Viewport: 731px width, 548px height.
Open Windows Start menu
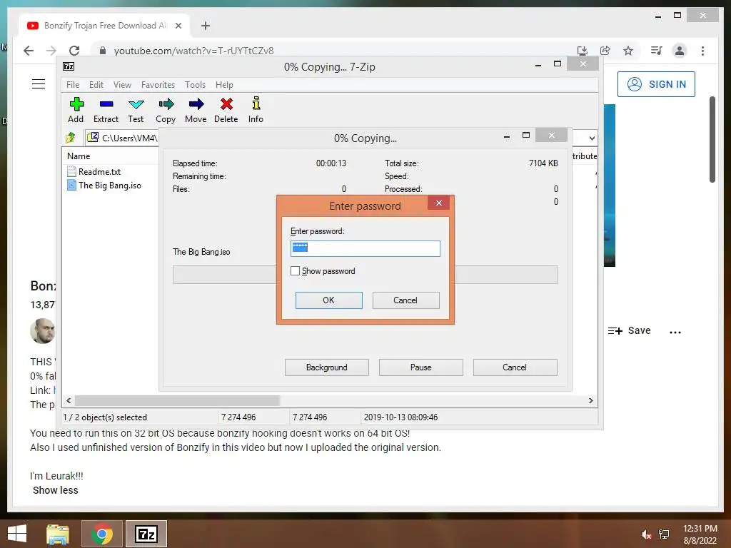(17, 534)
